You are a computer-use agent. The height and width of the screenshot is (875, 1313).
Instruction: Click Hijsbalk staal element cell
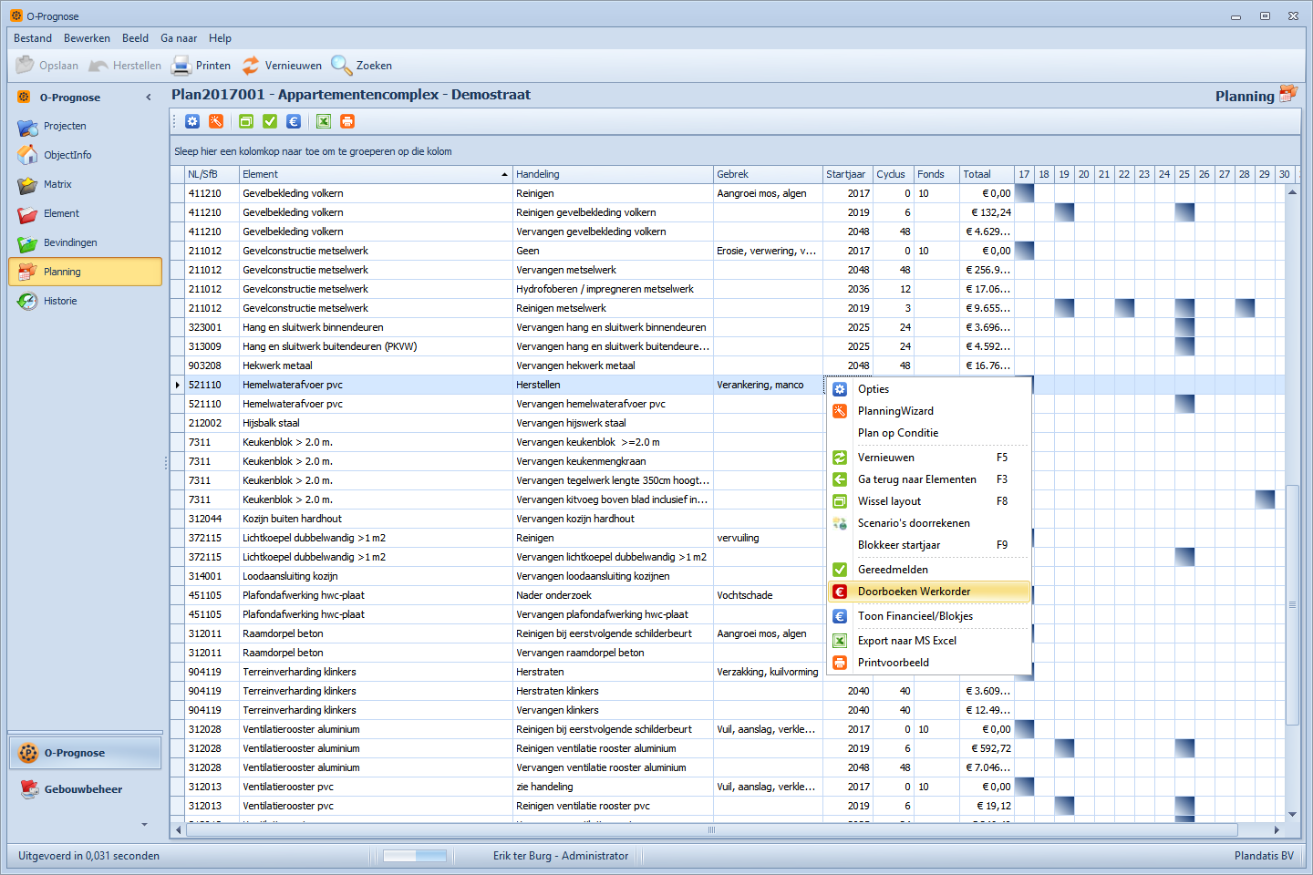(376, 423)
